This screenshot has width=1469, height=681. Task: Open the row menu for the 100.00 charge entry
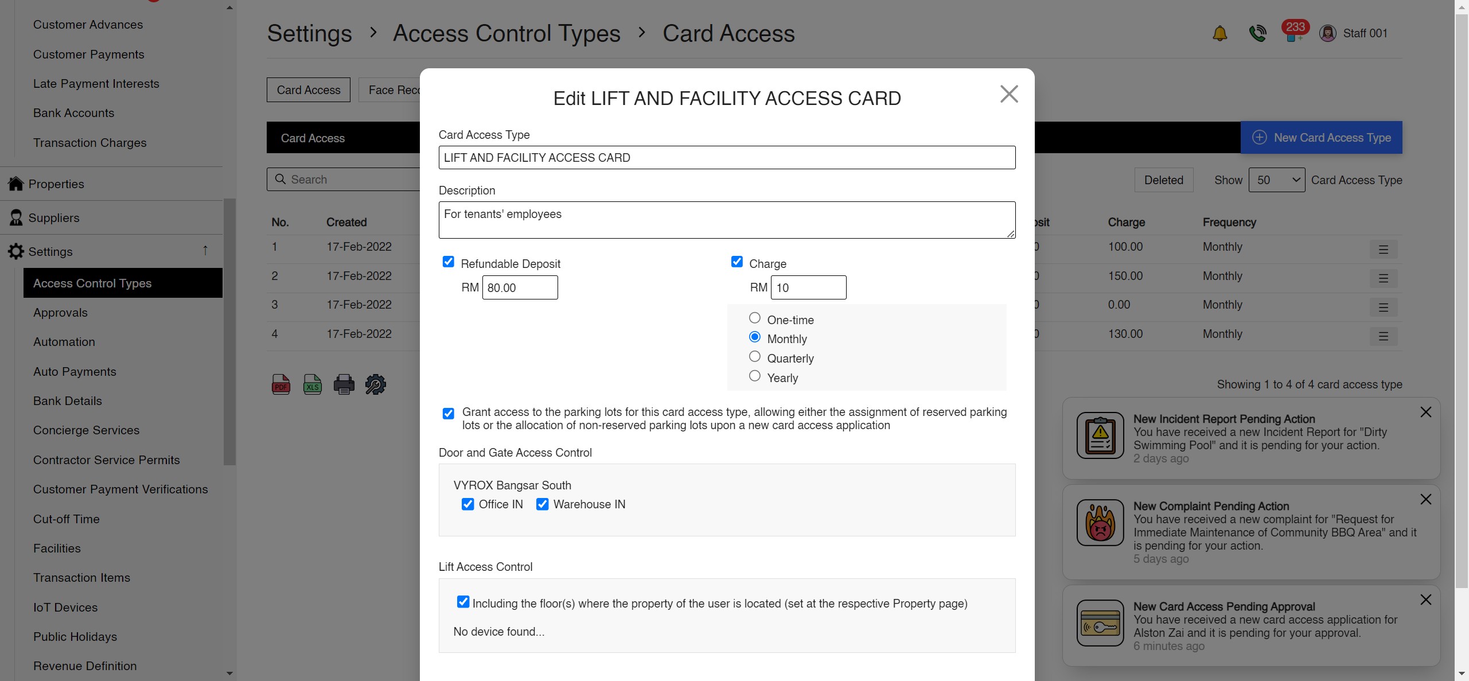pos(1383,250)
